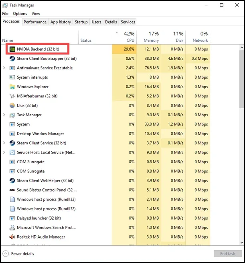Click the scrollbar up arrow
This screenshot has height=263, width=245.
tap(242, 48)
